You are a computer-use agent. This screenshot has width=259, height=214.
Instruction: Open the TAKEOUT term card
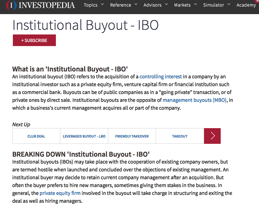coord(180,136)
